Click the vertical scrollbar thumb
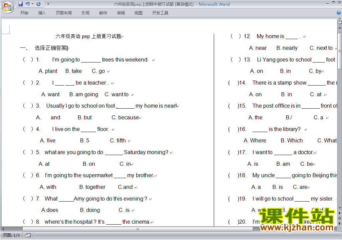 339,51
